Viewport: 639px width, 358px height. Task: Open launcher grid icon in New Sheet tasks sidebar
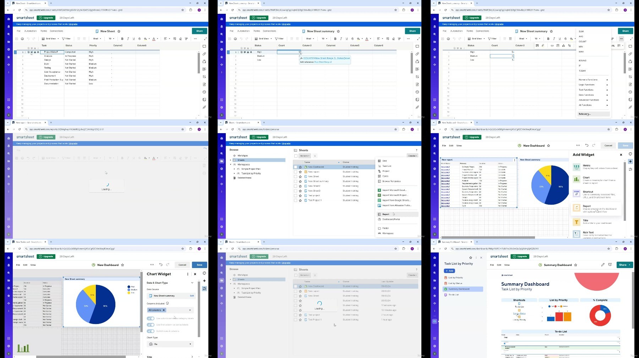click(x=9, y=100)
